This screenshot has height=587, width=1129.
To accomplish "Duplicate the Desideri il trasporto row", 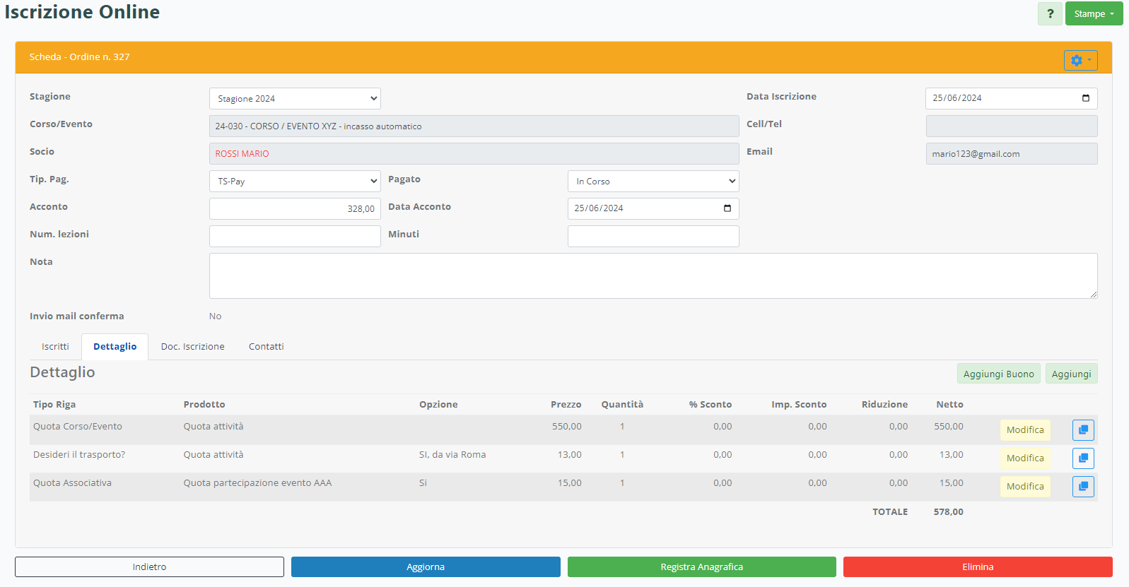I will pos(1082,458).
